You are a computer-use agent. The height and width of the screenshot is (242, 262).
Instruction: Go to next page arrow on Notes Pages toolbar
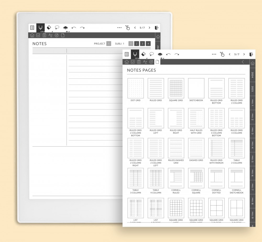(244, 54)
